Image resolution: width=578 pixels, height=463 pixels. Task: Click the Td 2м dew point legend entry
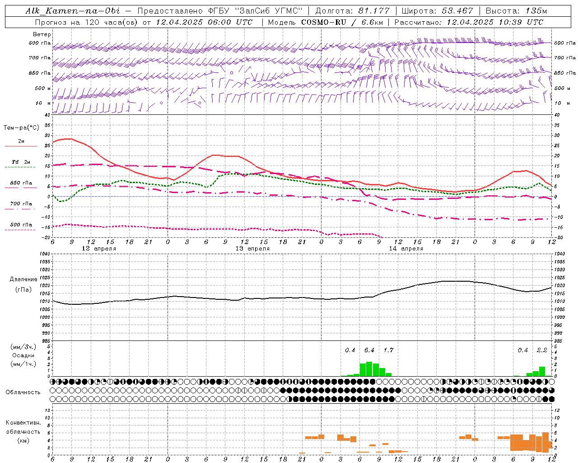(x=21, y=162)
